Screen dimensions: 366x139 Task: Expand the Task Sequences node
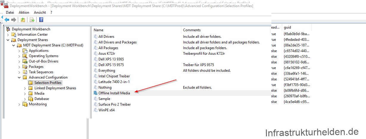pyautogui.click(x=19, y=72)
